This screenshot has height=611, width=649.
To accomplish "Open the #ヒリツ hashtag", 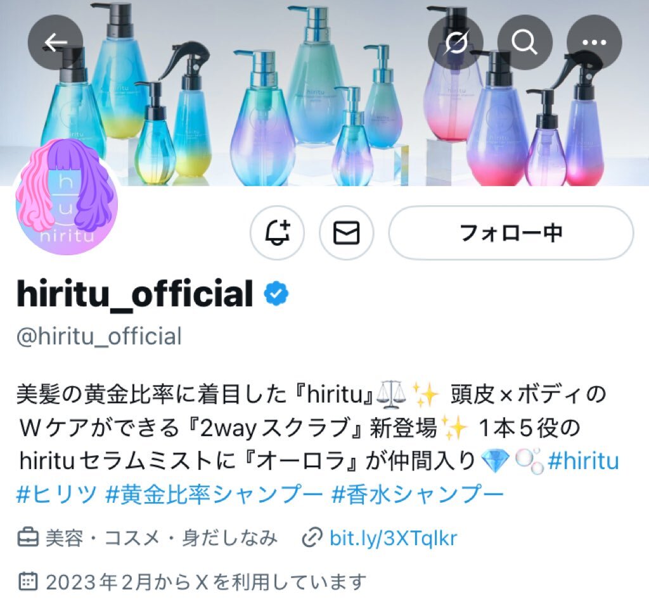I will click(x=56, y=494).
